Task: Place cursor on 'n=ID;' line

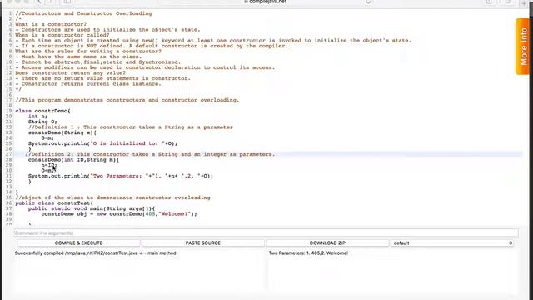Action: (x=49, y=165)
